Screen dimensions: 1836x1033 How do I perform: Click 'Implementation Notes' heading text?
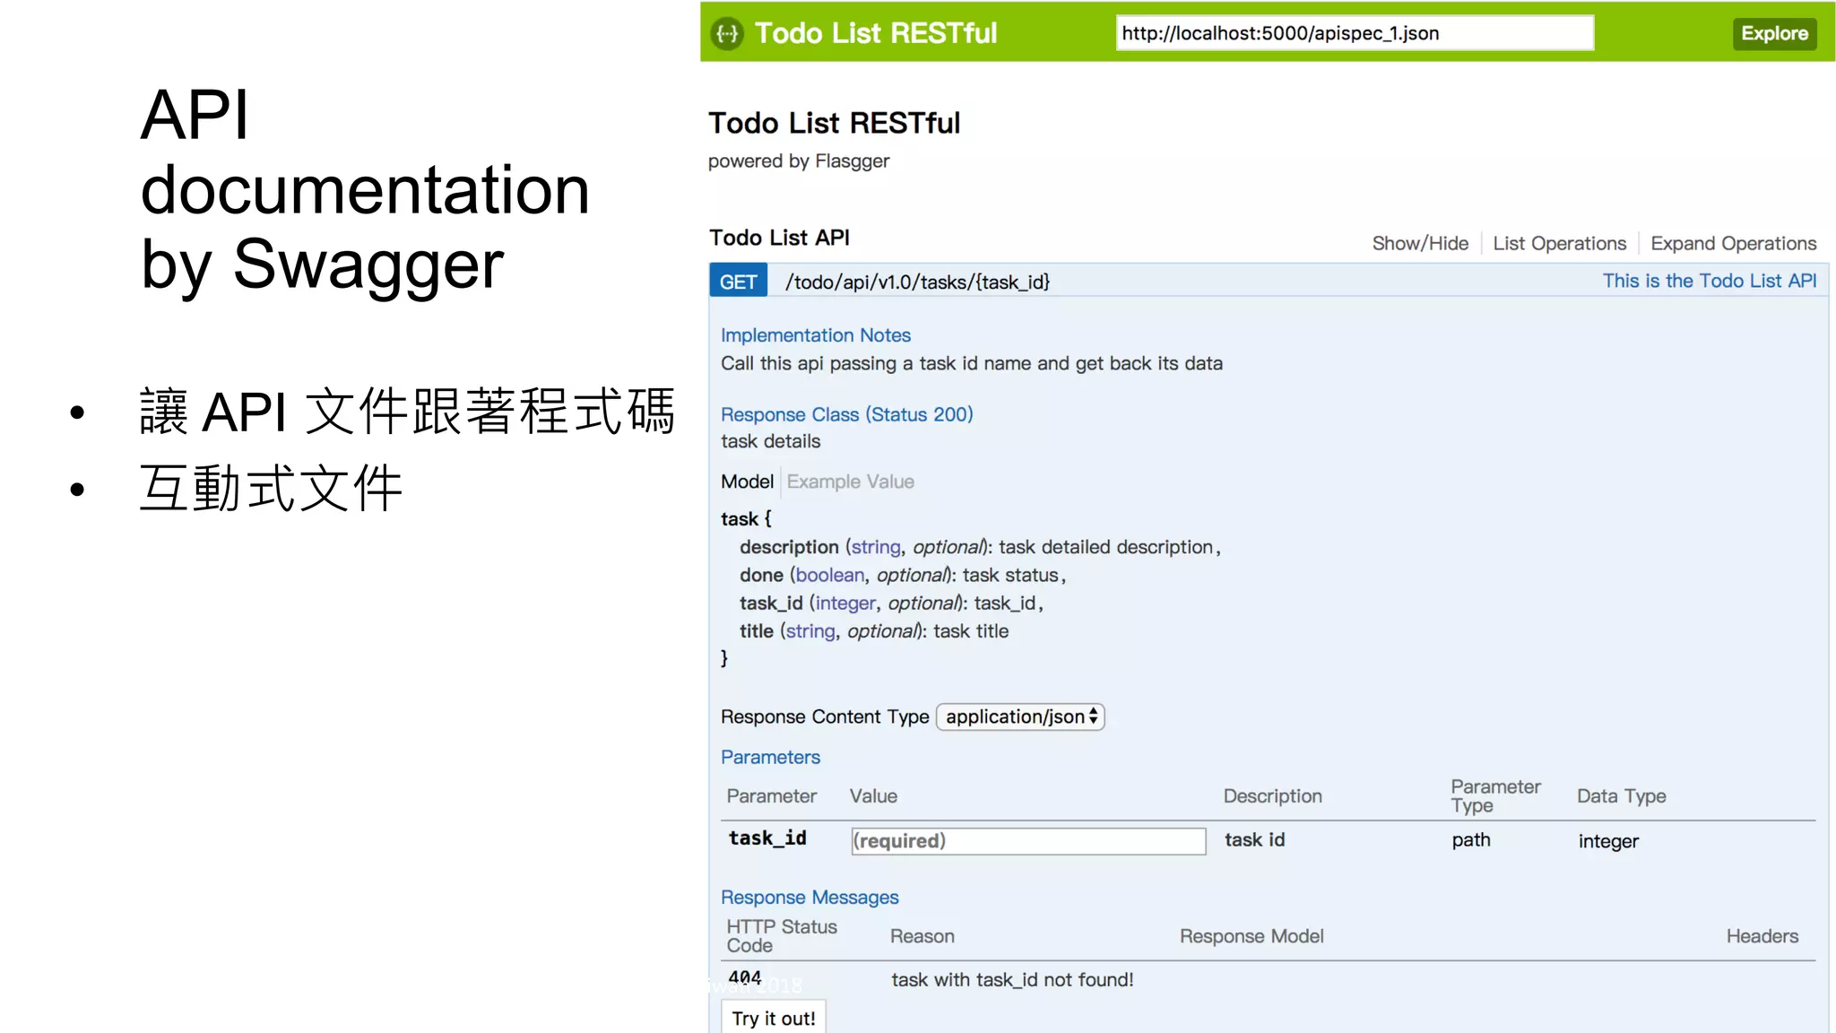(815, 335)
